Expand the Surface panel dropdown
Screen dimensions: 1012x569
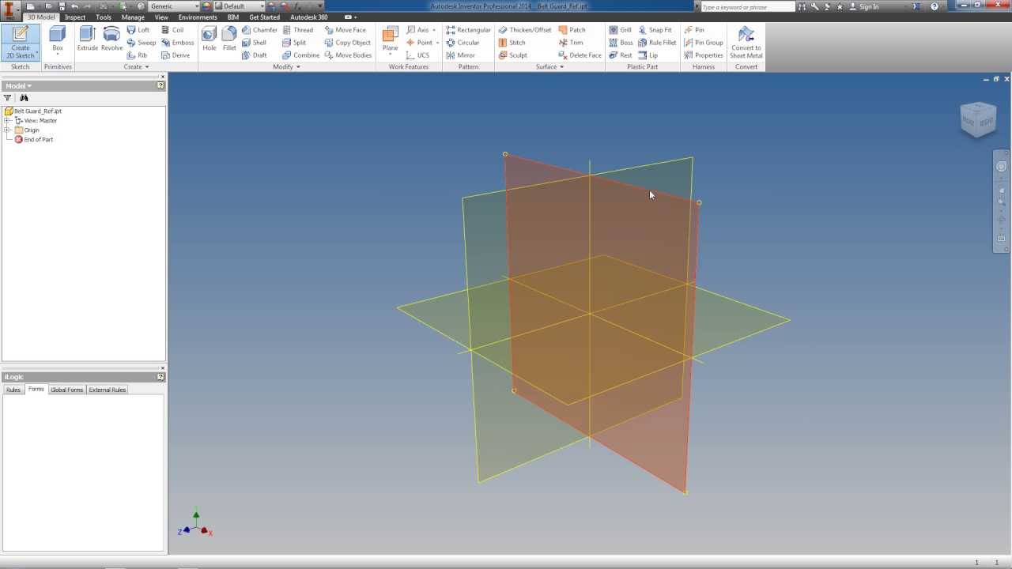[549, 67]
